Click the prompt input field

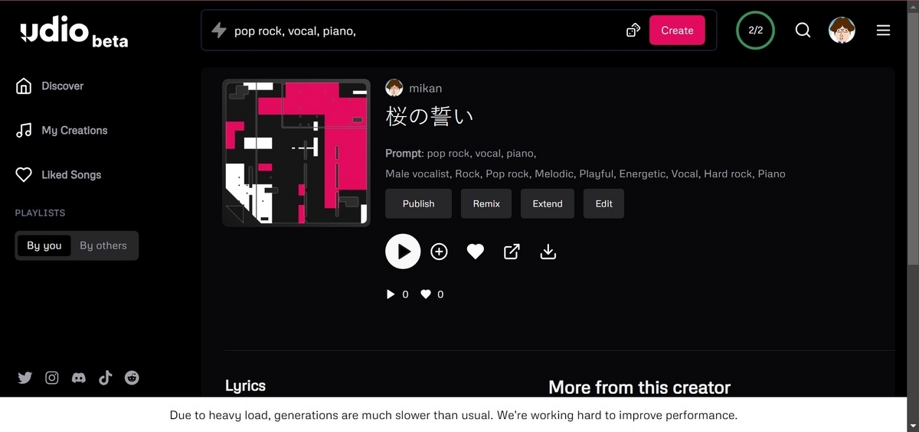pos(425,31)
